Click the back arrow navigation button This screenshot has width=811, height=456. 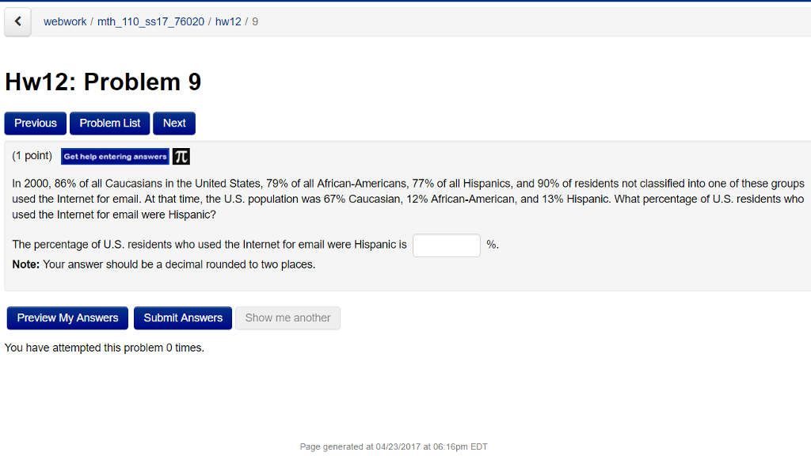pos(17,21)
